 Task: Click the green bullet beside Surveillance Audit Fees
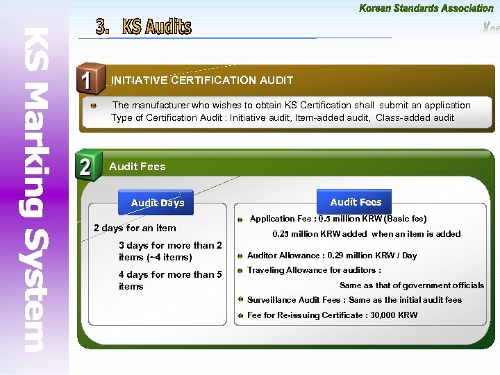(x=241, y=299)
